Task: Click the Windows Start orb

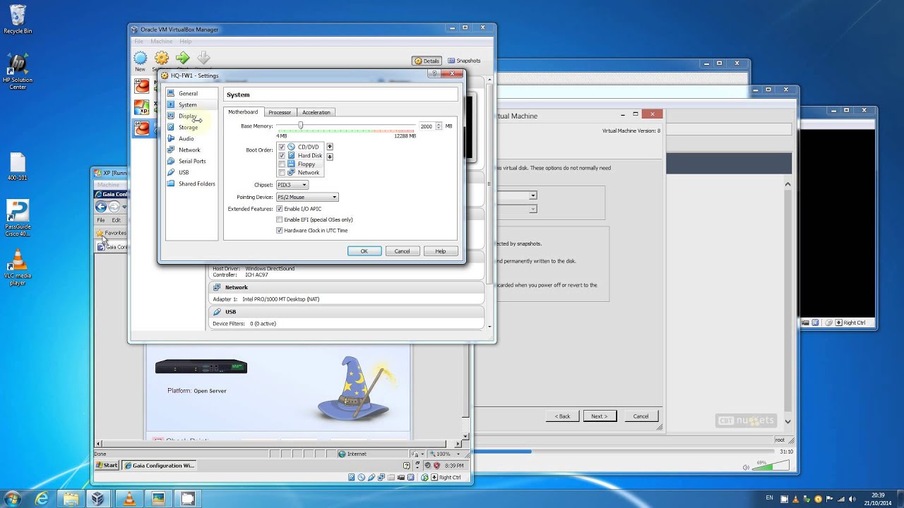Action: click(x=13, y=499)
